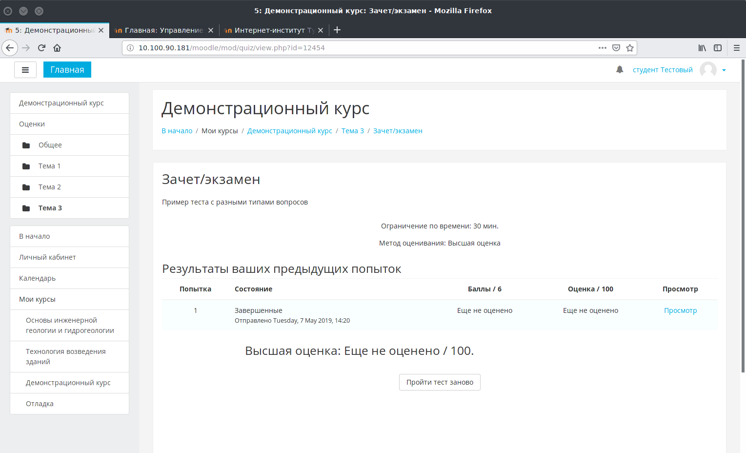Open site information icon in address bar
This screenshot has height=453, width=746.
[x=130, y=48]
